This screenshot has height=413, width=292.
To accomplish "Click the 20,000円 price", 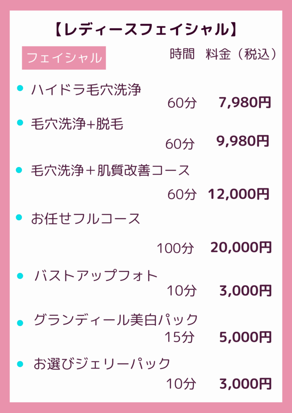I will pyautogui.click(x=241, y=247).
